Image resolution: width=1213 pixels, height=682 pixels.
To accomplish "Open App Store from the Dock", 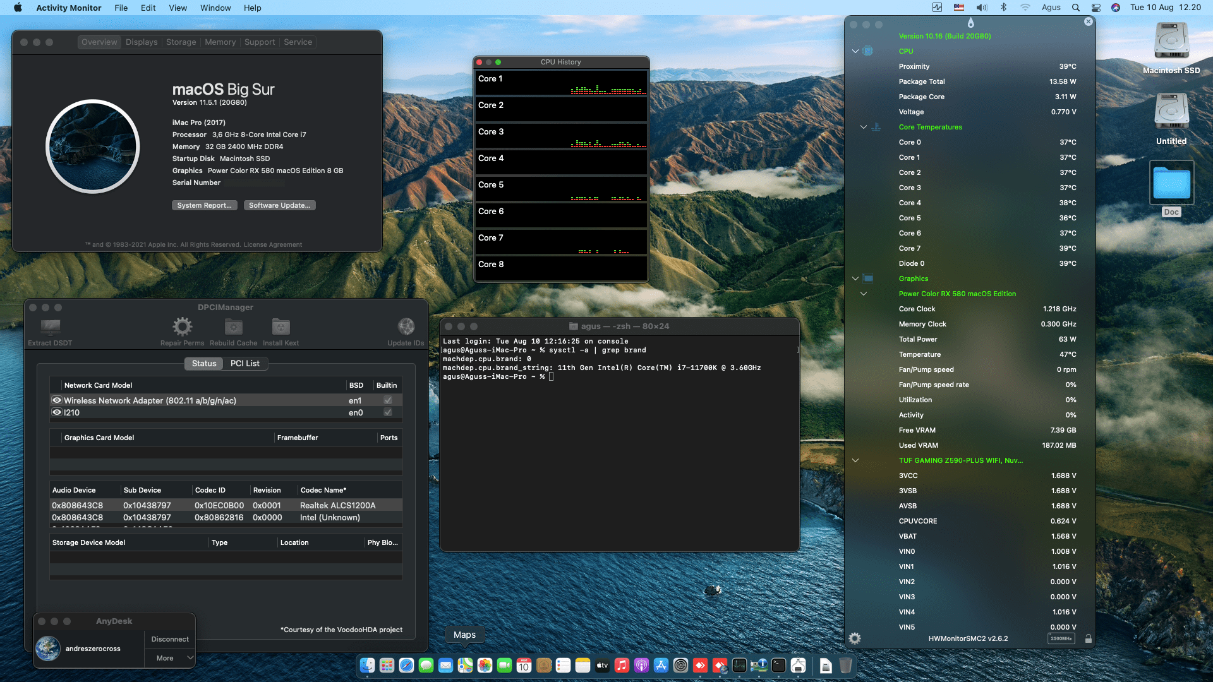I will [x=661, y=665].
